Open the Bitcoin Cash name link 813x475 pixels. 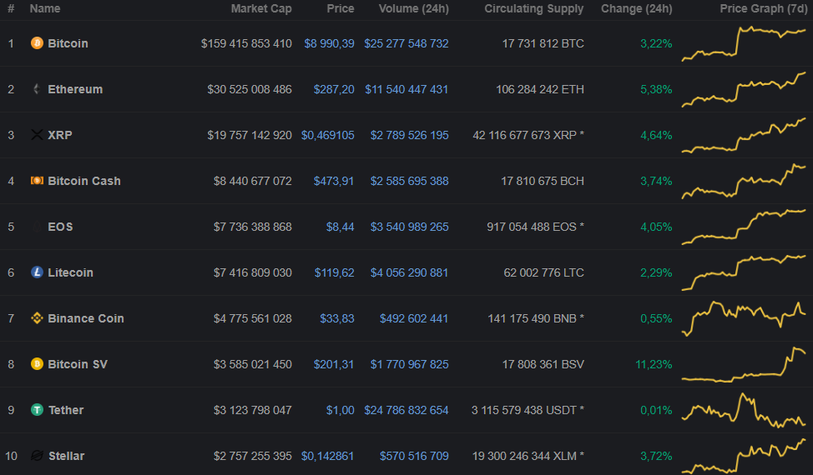click(84, 181)
